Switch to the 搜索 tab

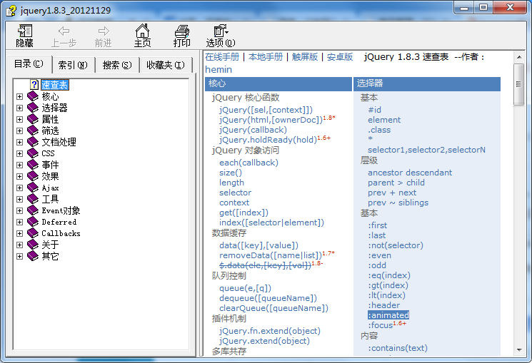pos(117,65)
